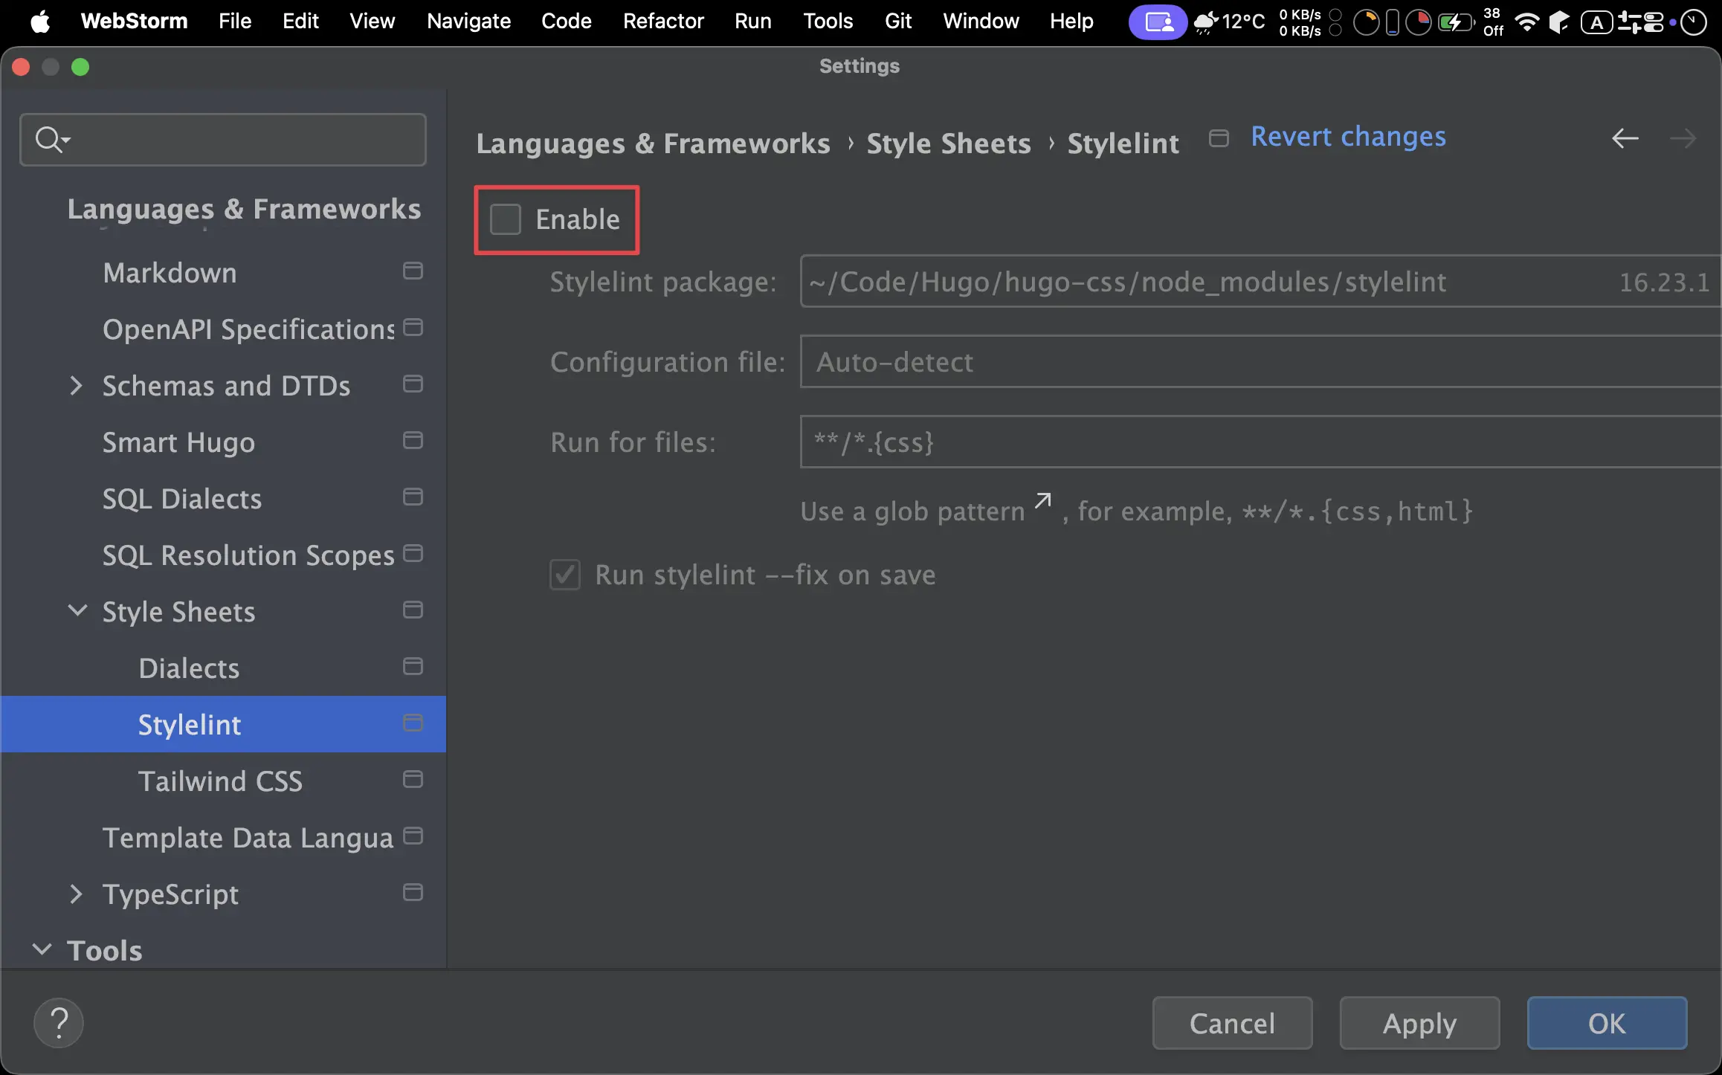Click project-level icon beside Schemas and DTDs
Screen dimensions: 1722x1075
click(413, 384)
